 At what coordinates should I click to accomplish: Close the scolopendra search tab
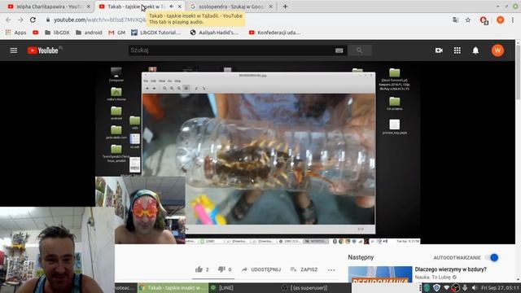[271, 7]
